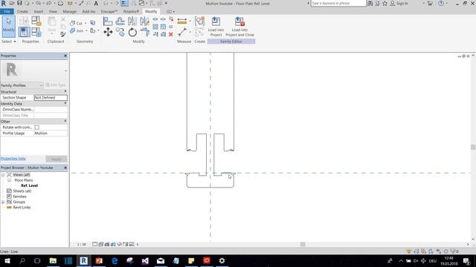
Task: Click the view scale 1:10
Action: (x=81, y=244)
